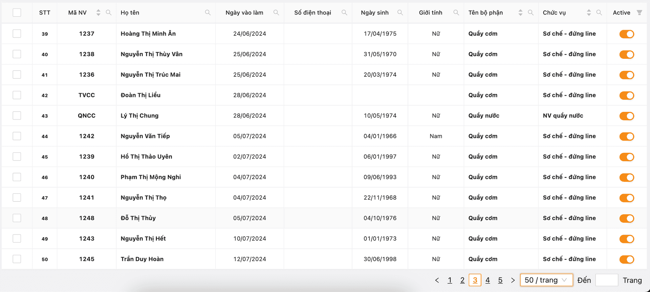Toggle Active switch for Trần Duy Hoàn
The width and height of the screenshot is (650, 292).
click(627, 259)
